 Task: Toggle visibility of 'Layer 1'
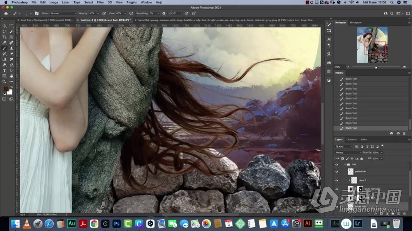point(336,181)
